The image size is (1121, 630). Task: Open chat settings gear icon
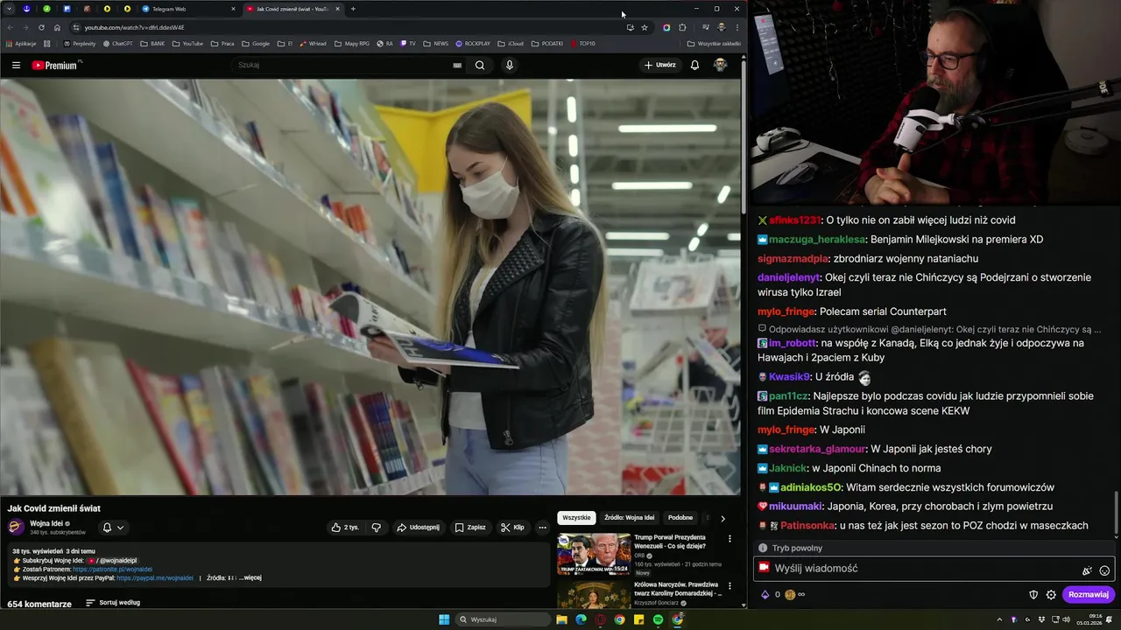(1051, 595)
